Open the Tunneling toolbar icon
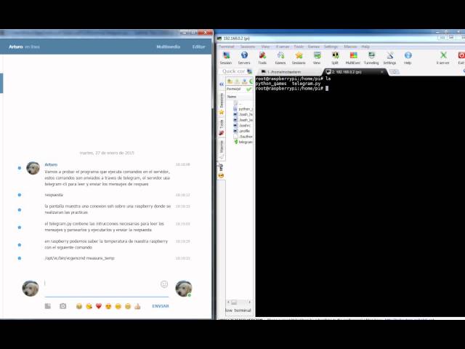 [371, 58]
